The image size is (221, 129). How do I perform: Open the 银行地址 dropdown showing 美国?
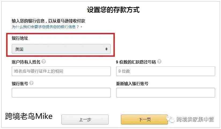pos(61,49)
